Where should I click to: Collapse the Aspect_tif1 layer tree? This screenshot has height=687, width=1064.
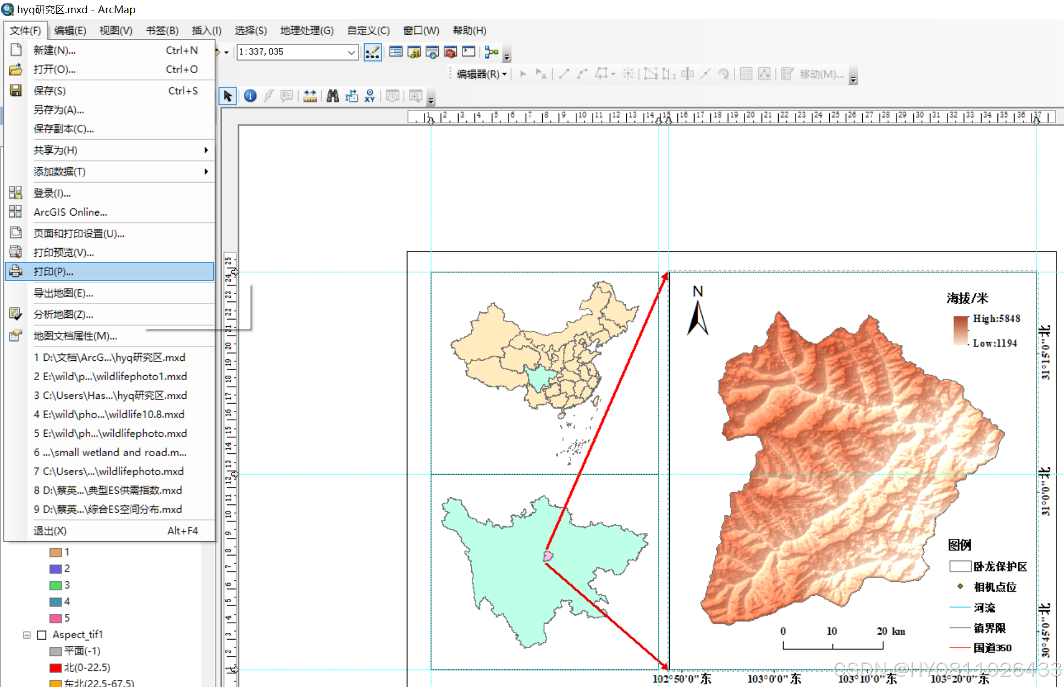tap(26, 635)
